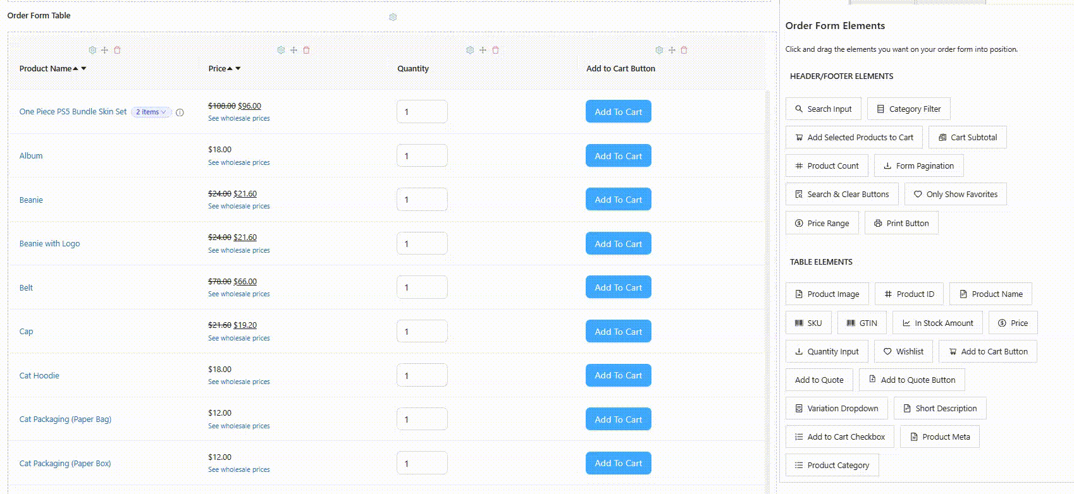Screen dimensions: 1074x494
Task: Select the Add to Quote Button element
Action: [x=911, y=380]
